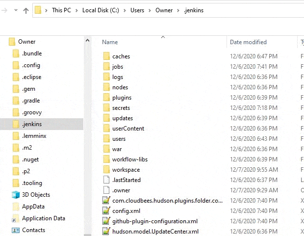Select .p2 folder in navigation tree

[26, 171]
